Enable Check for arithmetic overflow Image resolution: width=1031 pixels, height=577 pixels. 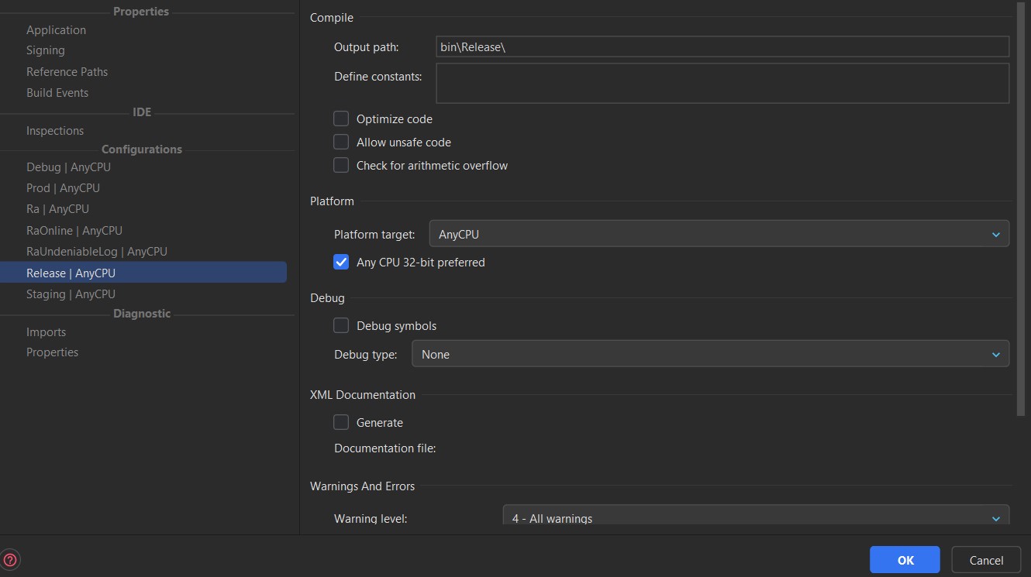341,165
